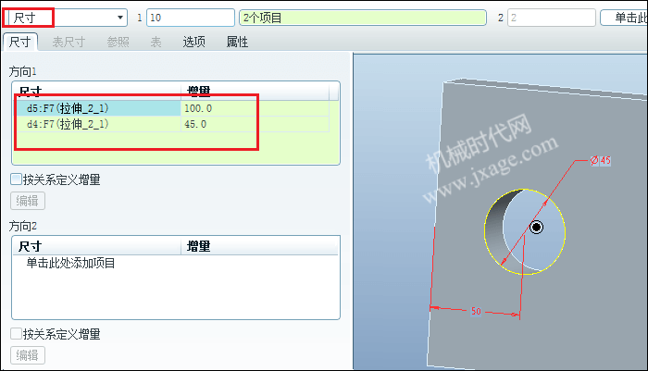Screen dimensions: 648x371
Task: Click the 100.0 increment value cell
Action: click(x=255, y=108)
